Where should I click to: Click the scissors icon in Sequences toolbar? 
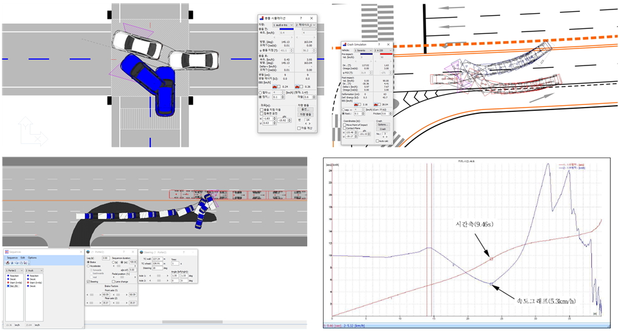[x=12, y=263]
